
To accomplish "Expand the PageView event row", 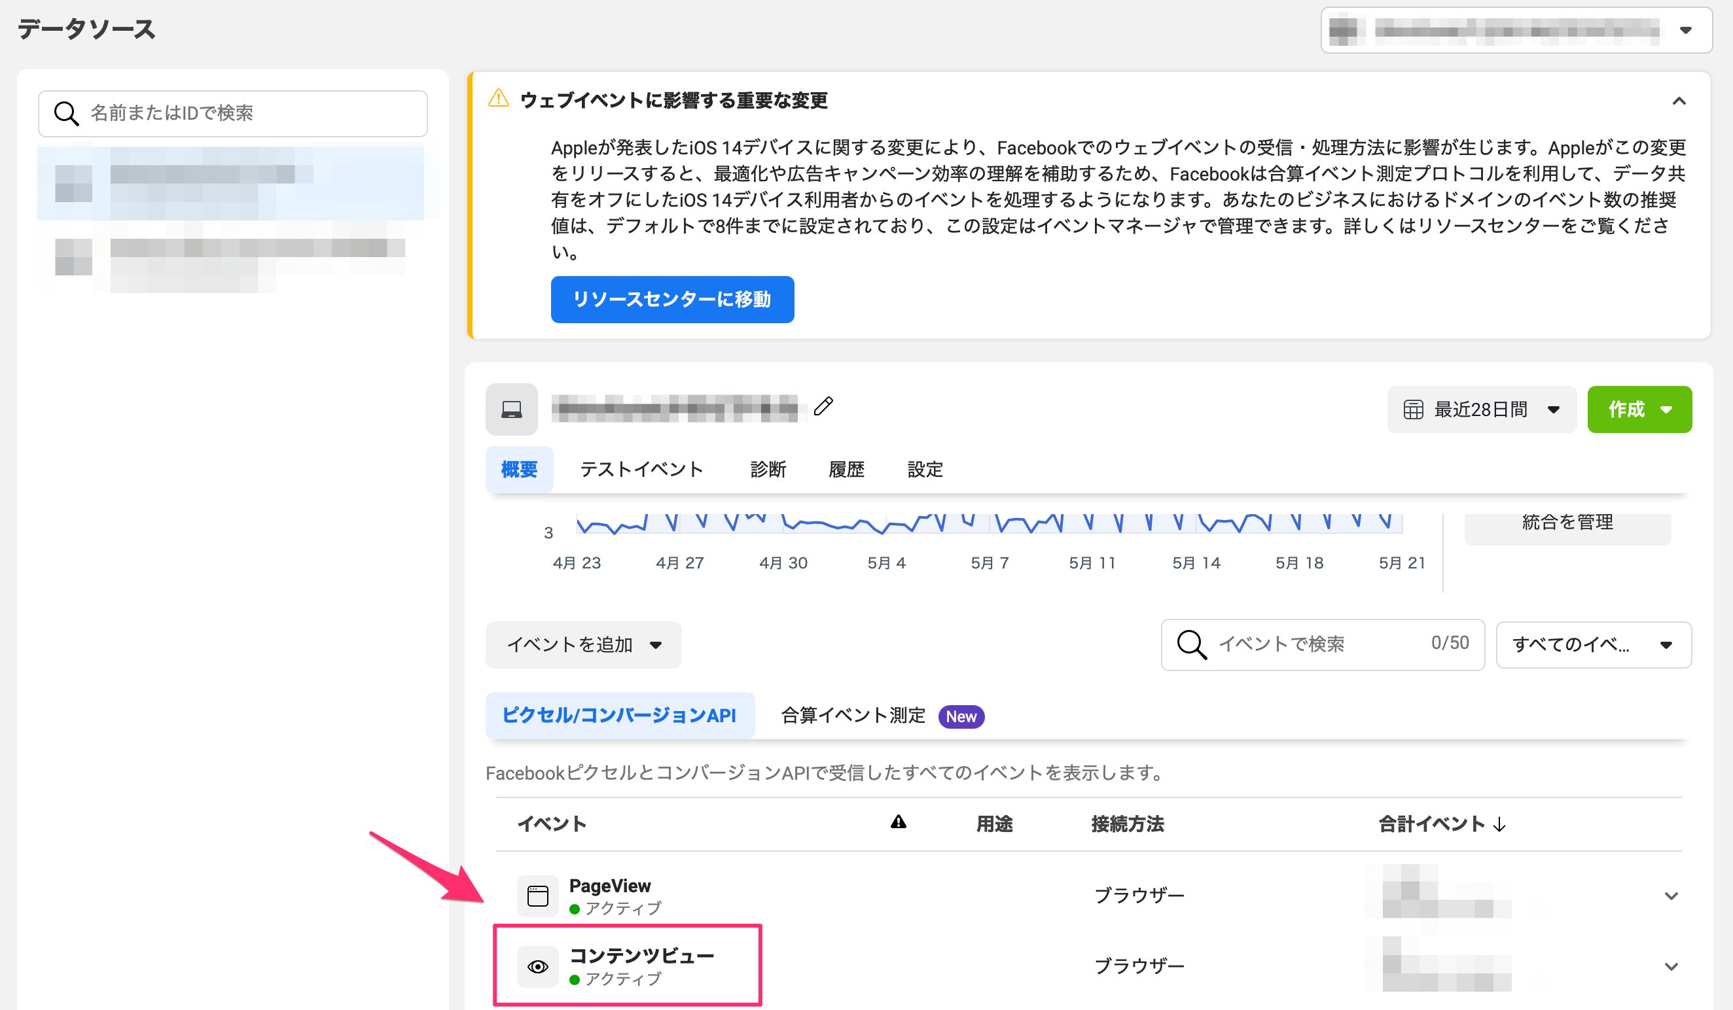I will click(1671, 896).
